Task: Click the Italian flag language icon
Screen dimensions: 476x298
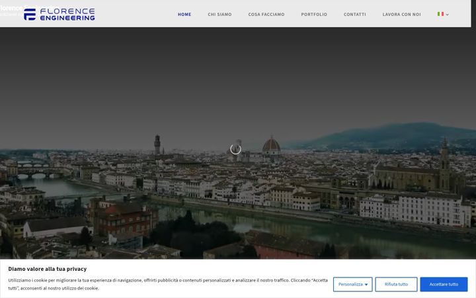Action: coord(440,14)
